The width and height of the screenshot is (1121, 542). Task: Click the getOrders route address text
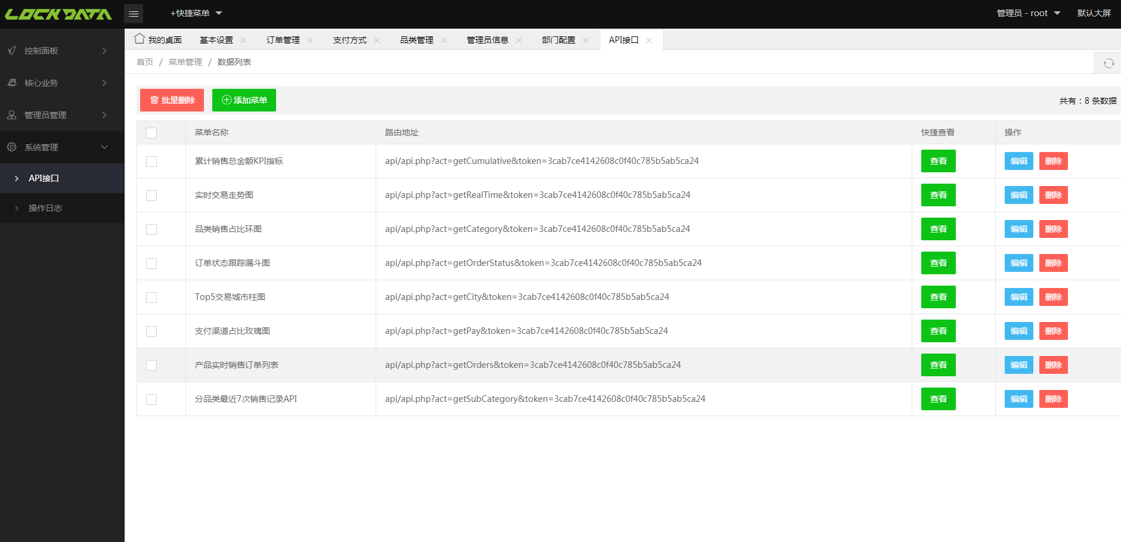point(533,365)
